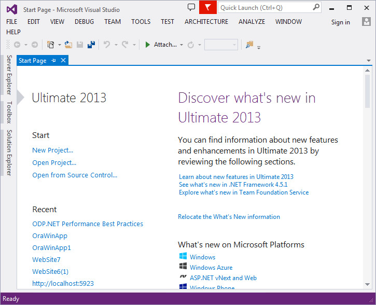Viewport: 376px width, 305px height.
Task: Open the Attach debug target dropdown
Action: point(182,45)
